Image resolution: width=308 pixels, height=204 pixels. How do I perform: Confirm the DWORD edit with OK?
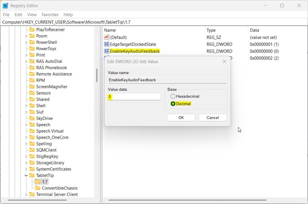click(181, 117)
